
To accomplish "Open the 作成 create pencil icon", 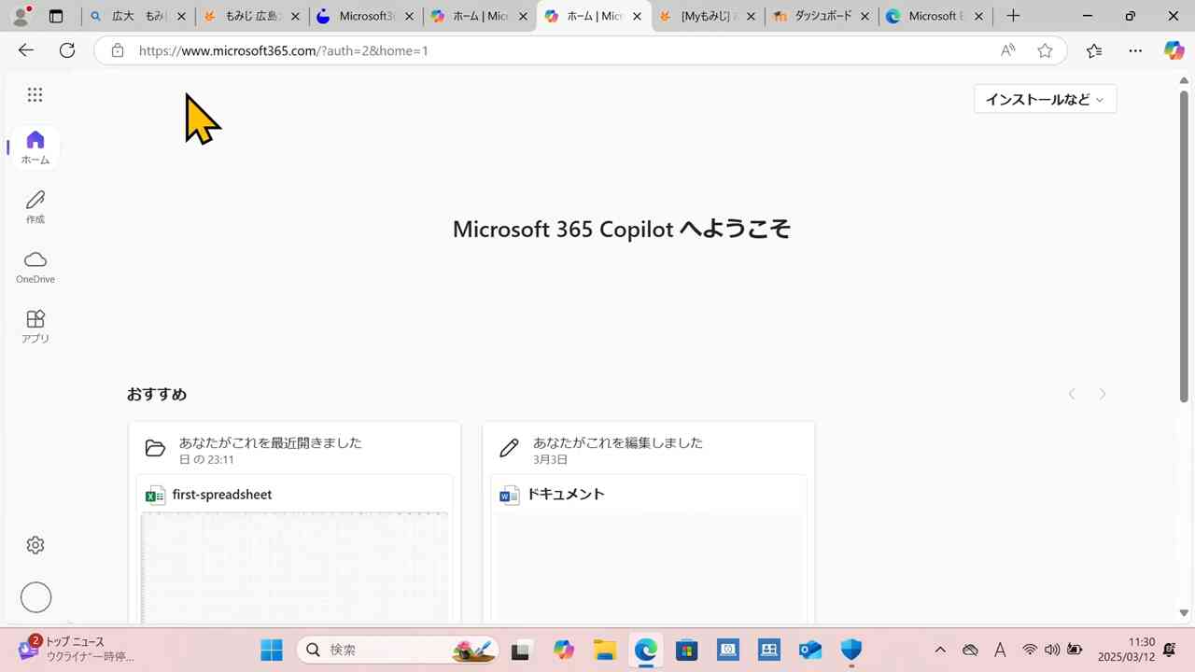I will [35, 207].
